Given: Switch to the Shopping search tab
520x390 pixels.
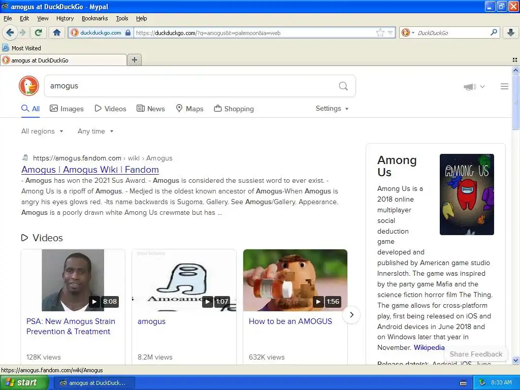Looking at the screenshot, I should pos(234,109).
